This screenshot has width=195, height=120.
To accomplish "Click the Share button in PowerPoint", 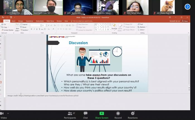I will pos(185,21).
